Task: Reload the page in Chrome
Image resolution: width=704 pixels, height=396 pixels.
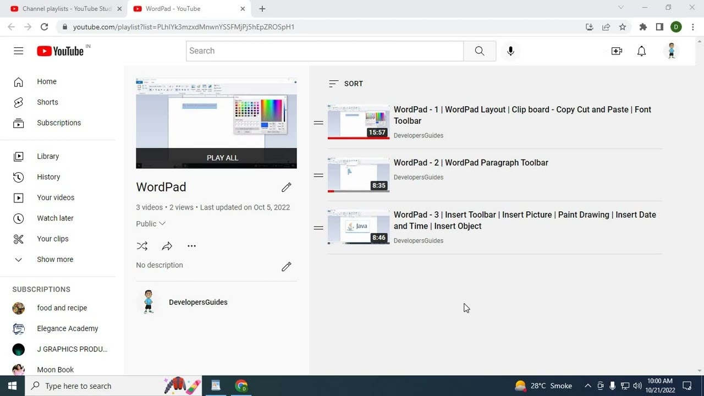Action: [44, 26]
